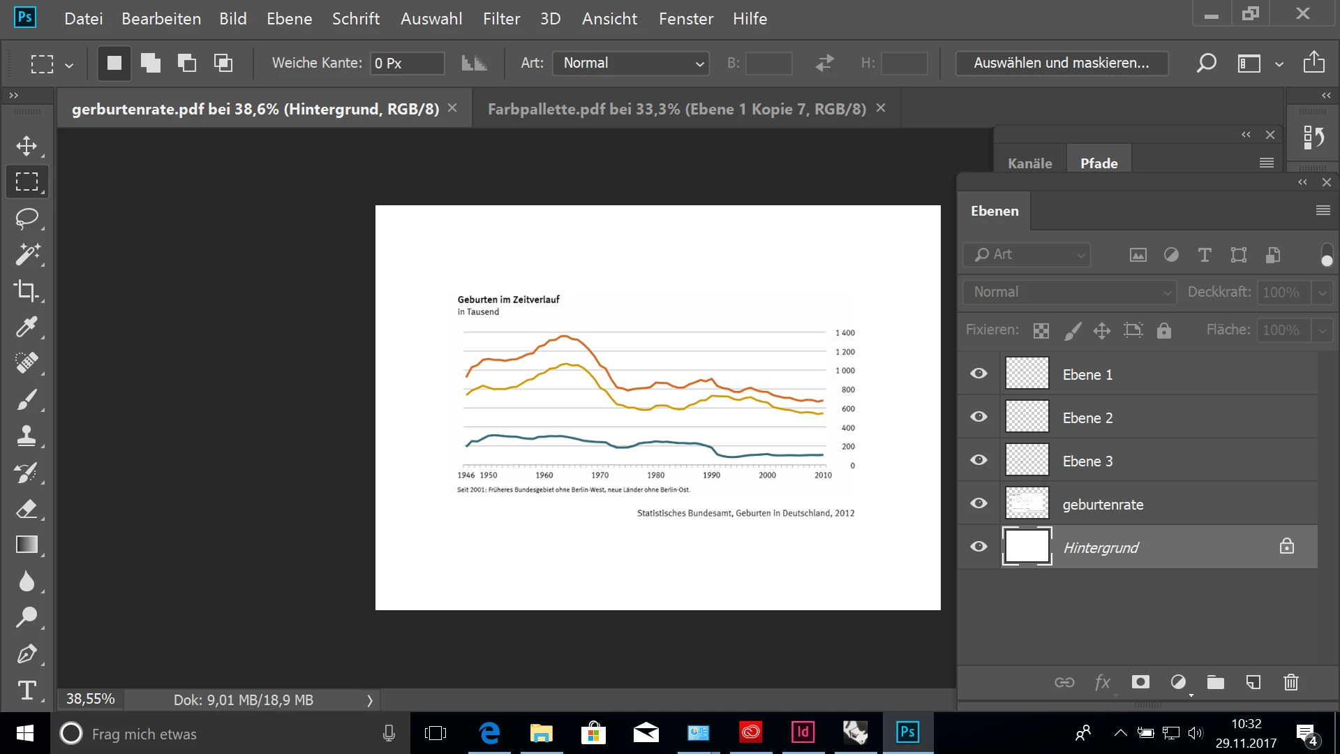Select the Gradient tool

pos(27,545)
